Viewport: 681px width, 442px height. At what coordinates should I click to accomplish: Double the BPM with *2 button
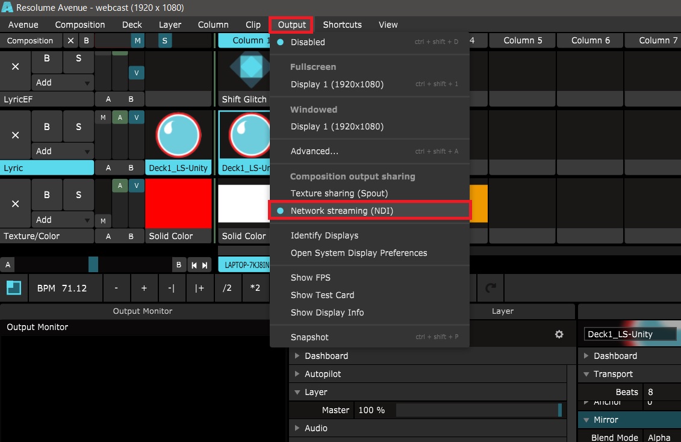coord(255,288)
